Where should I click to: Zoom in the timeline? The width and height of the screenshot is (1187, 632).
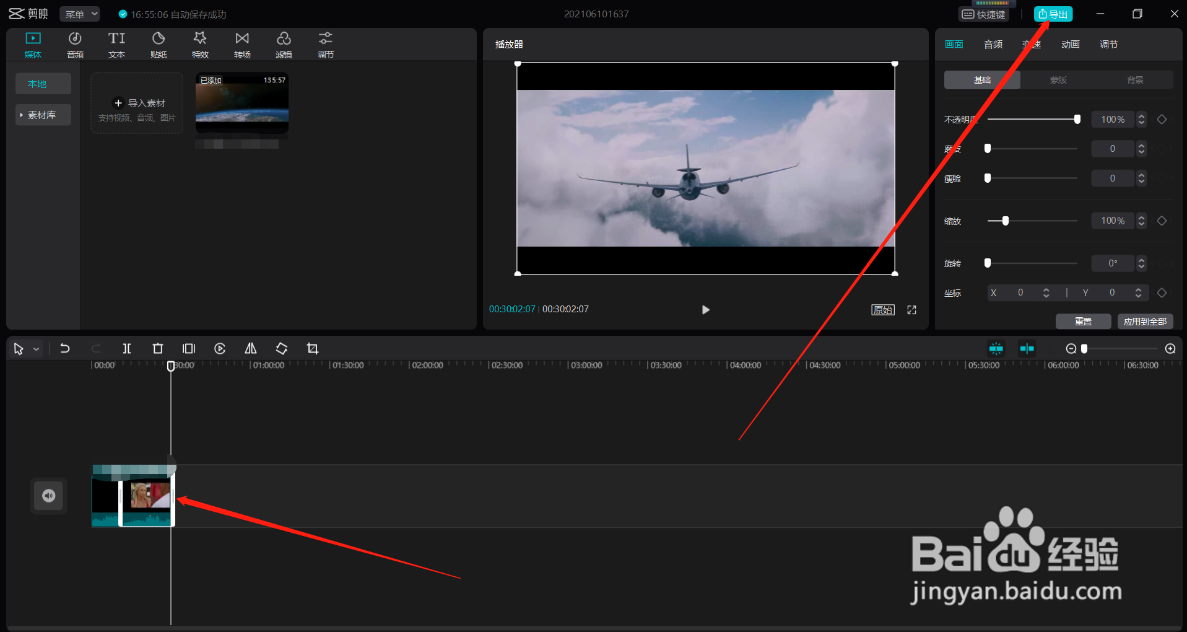click(x=1170, y=349)
